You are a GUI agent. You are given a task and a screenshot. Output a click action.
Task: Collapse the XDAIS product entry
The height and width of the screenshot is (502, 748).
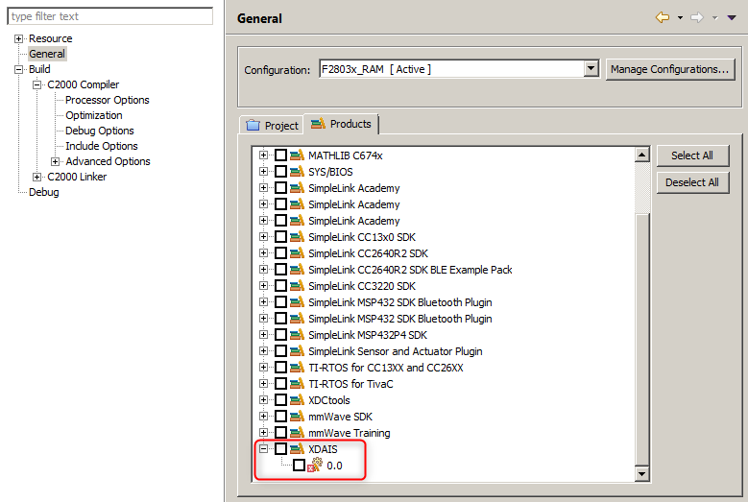click(x=263, y=448)
